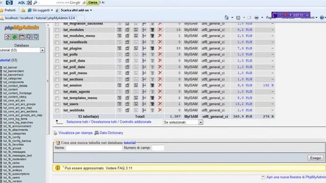Open the Data Dictionary link
The height and width of the screenshot is (183, 326).
coord(111,133)
